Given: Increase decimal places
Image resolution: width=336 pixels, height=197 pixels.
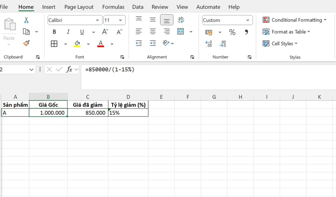Looking at the screenshot, I should (209, 44).
